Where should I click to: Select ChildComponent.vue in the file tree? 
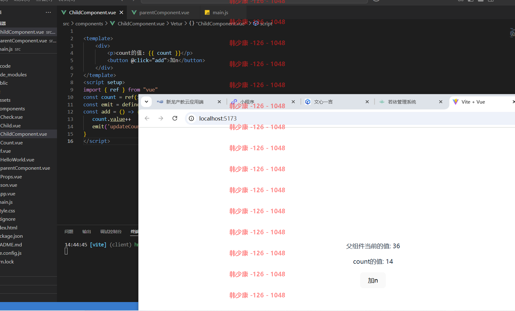tap(28, 134)
